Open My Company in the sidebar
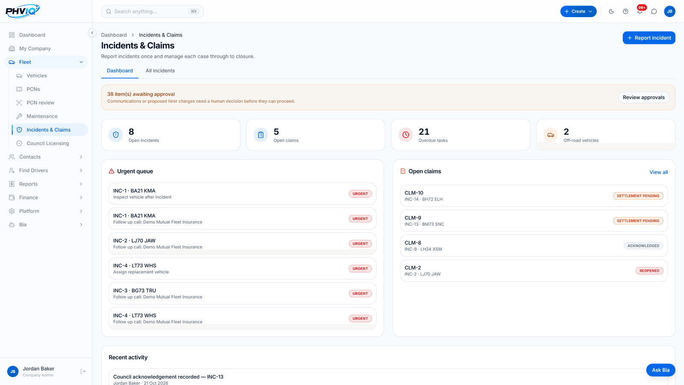 click(46, 49)
